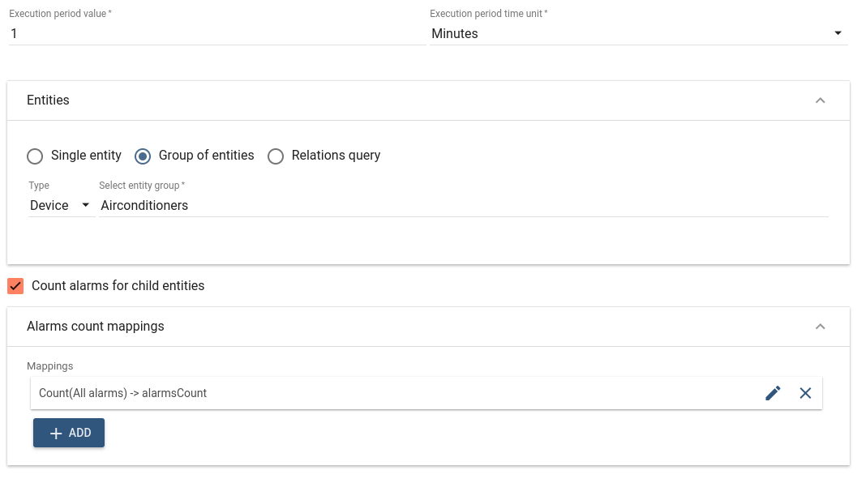This screenshot has height=483, width=857.
Task: Click the Minutes value text
Action: (x=455, y=33)
